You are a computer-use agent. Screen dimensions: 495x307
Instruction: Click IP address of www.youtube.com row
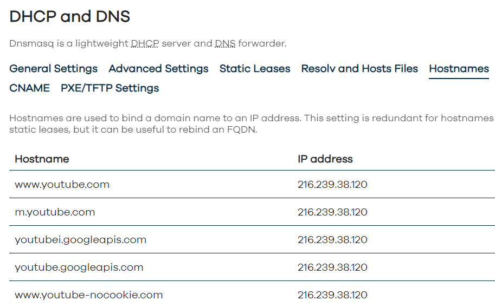[332, 185]
